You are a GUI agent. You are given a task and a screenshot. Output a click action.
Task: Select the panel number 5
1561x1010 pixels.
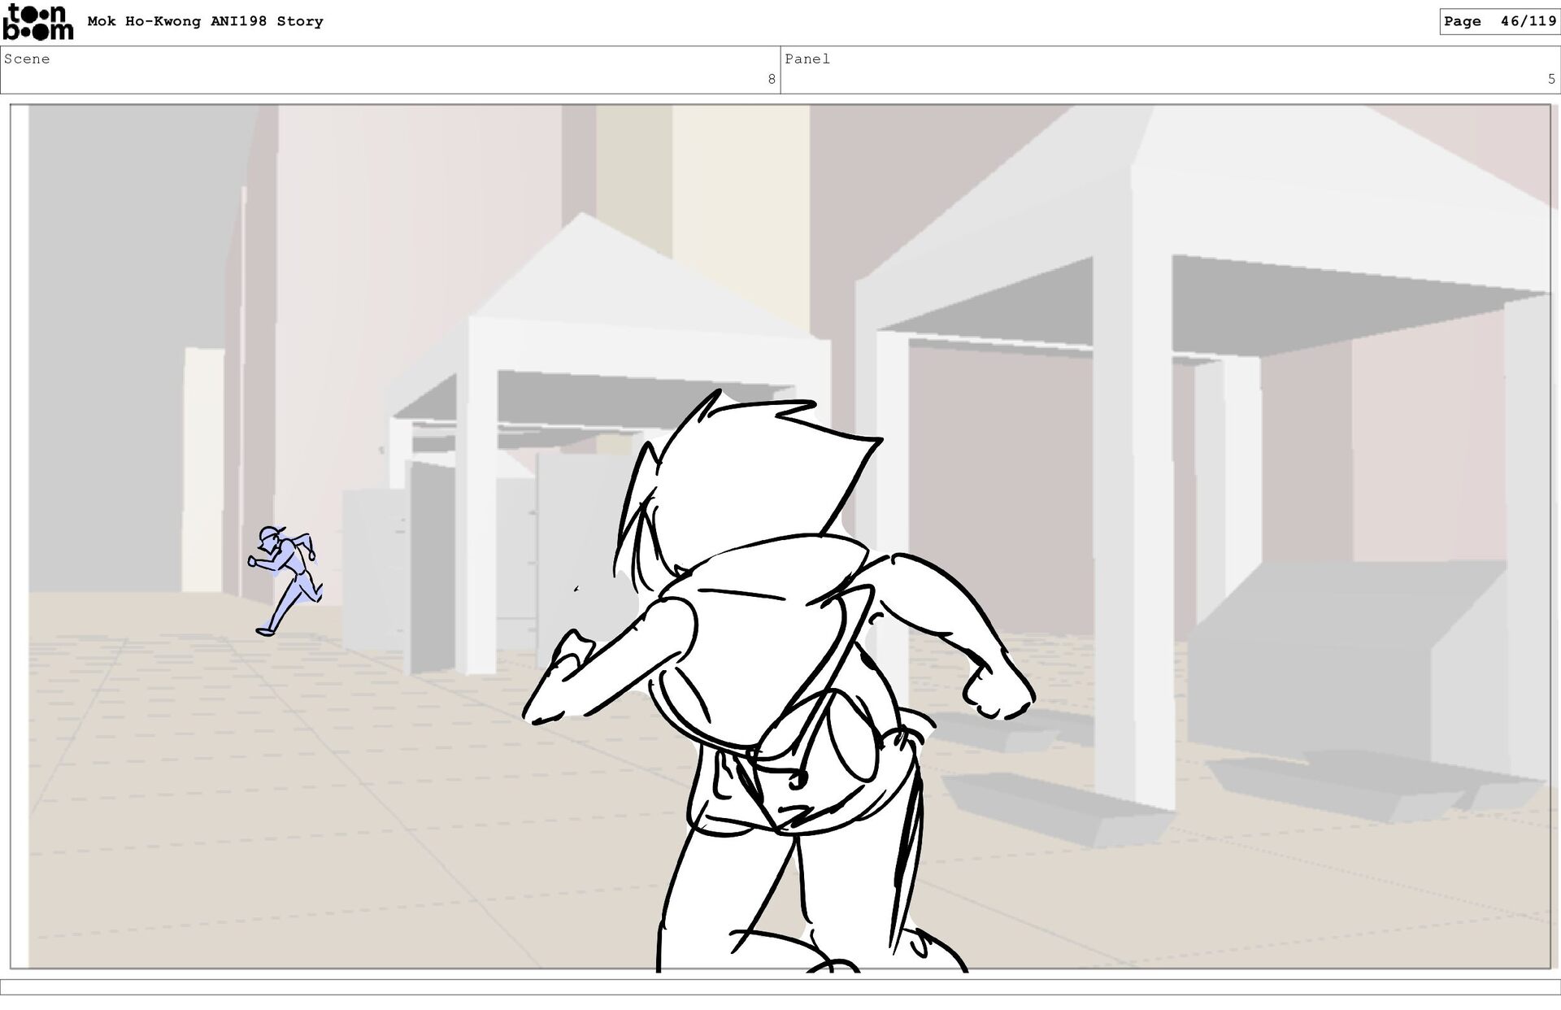(x=1550, y=79)
